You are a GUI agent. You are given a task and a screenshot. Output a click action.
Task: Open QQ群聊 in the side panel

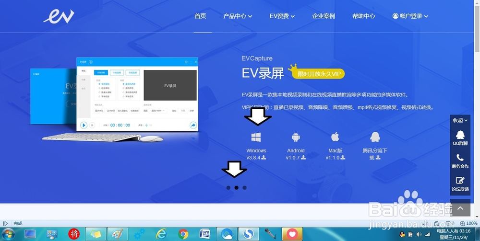[x=460, y=138]
